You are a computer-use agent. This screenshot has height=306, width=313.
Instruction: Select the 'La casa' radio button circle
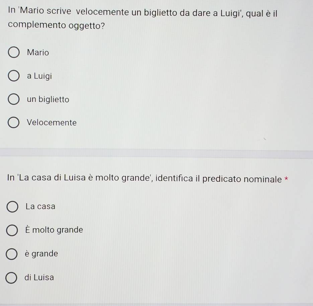[x=12, y=206]
